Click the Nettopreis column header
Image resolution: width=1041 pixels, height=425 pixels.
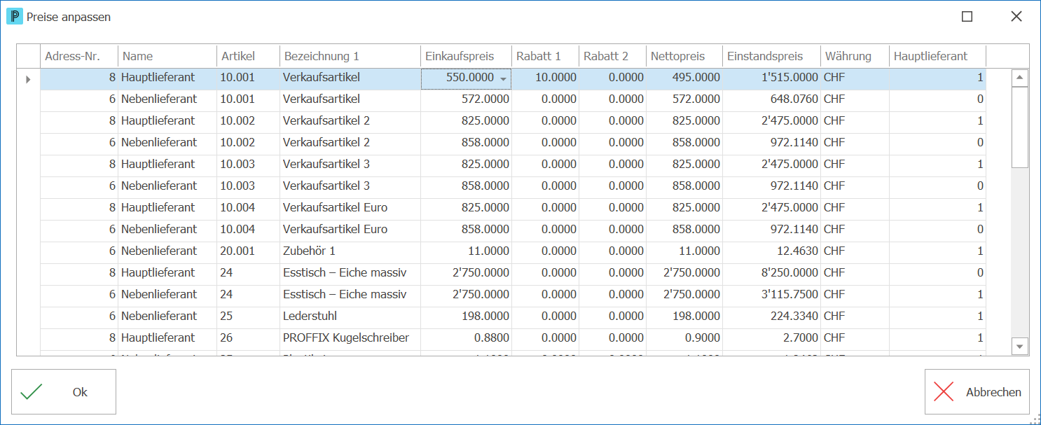click(x=684, y=56)
